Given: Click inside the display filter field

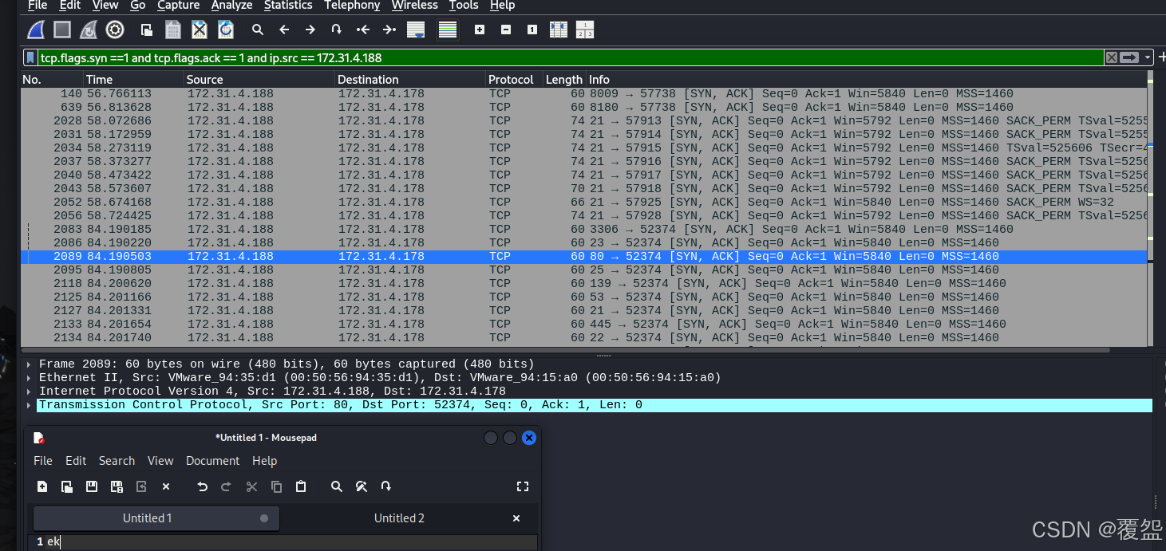Looking at the screenshot, I should 570,57.
